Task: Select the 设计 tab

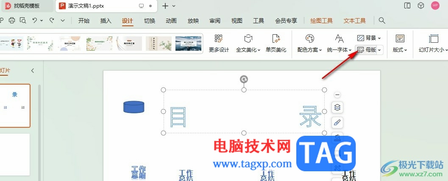Action: tap(128, 21)
